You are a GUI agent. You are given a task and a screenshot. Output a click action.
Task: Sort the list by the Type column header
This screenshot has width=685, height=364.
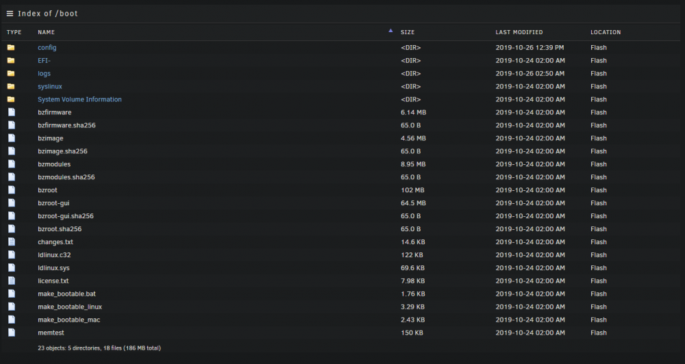point(14,32)
